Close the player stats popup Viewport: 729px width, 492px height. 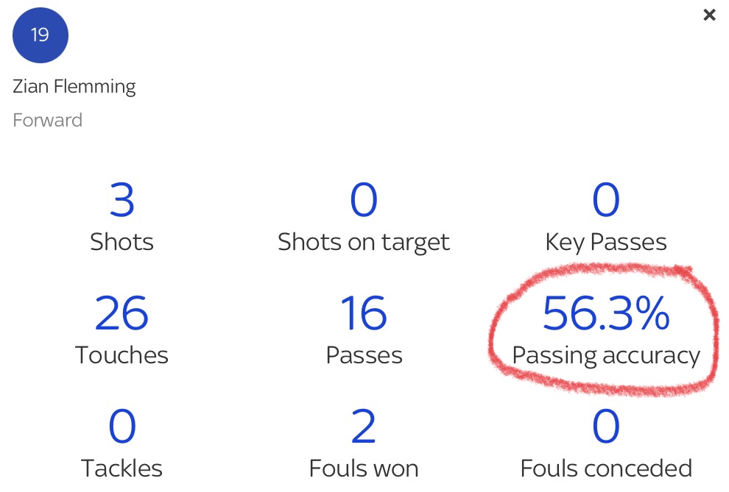(x=709, y=15)
